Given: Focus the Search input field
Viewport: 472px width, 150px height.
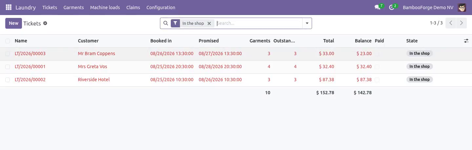Looking at the screenshot, I should tap(259, 23).
